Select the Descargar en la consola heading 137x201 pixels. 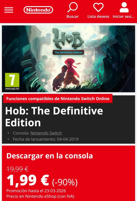[x=50, y=156]
